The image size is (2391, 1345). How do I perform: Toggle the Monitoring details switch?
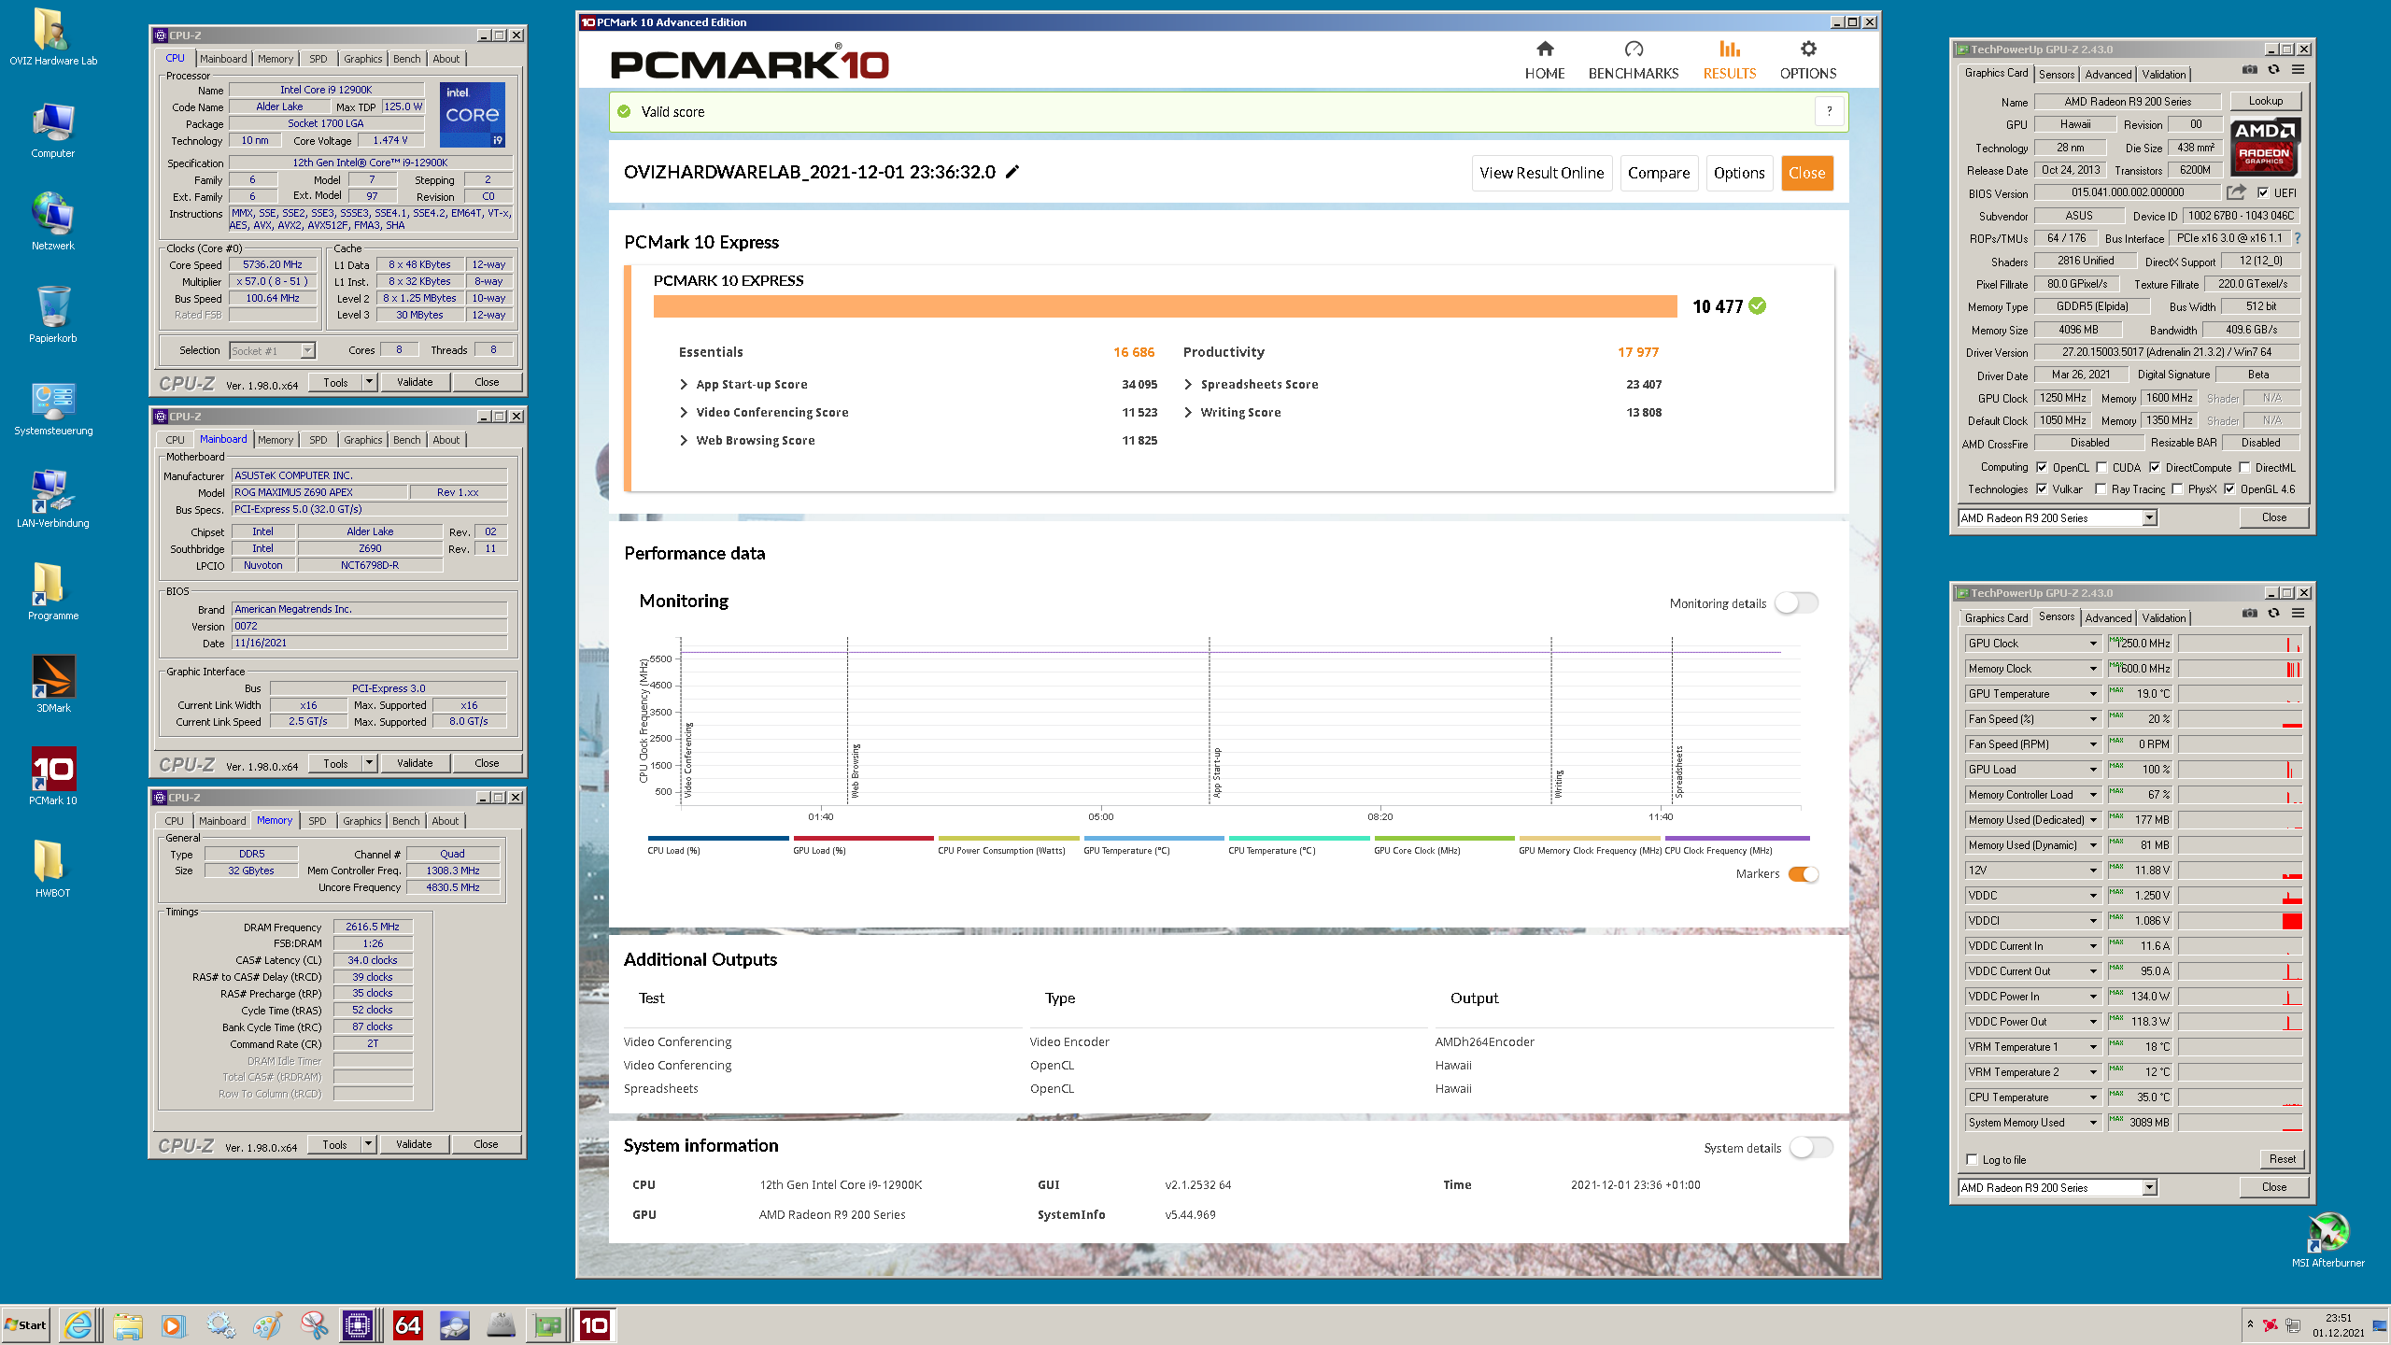coord(1796,603)
